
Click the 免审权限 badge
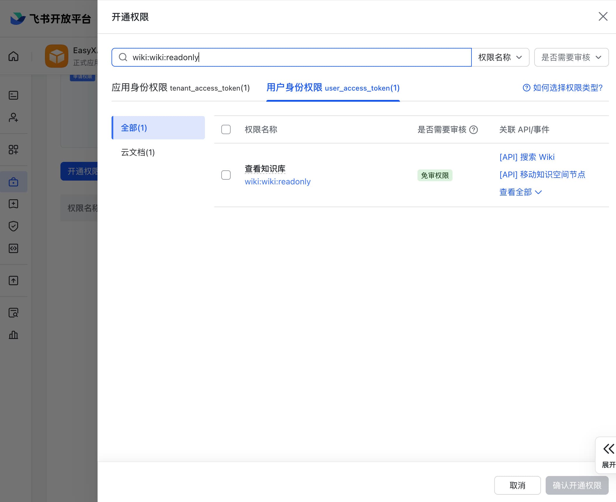[x=435, y=175]
